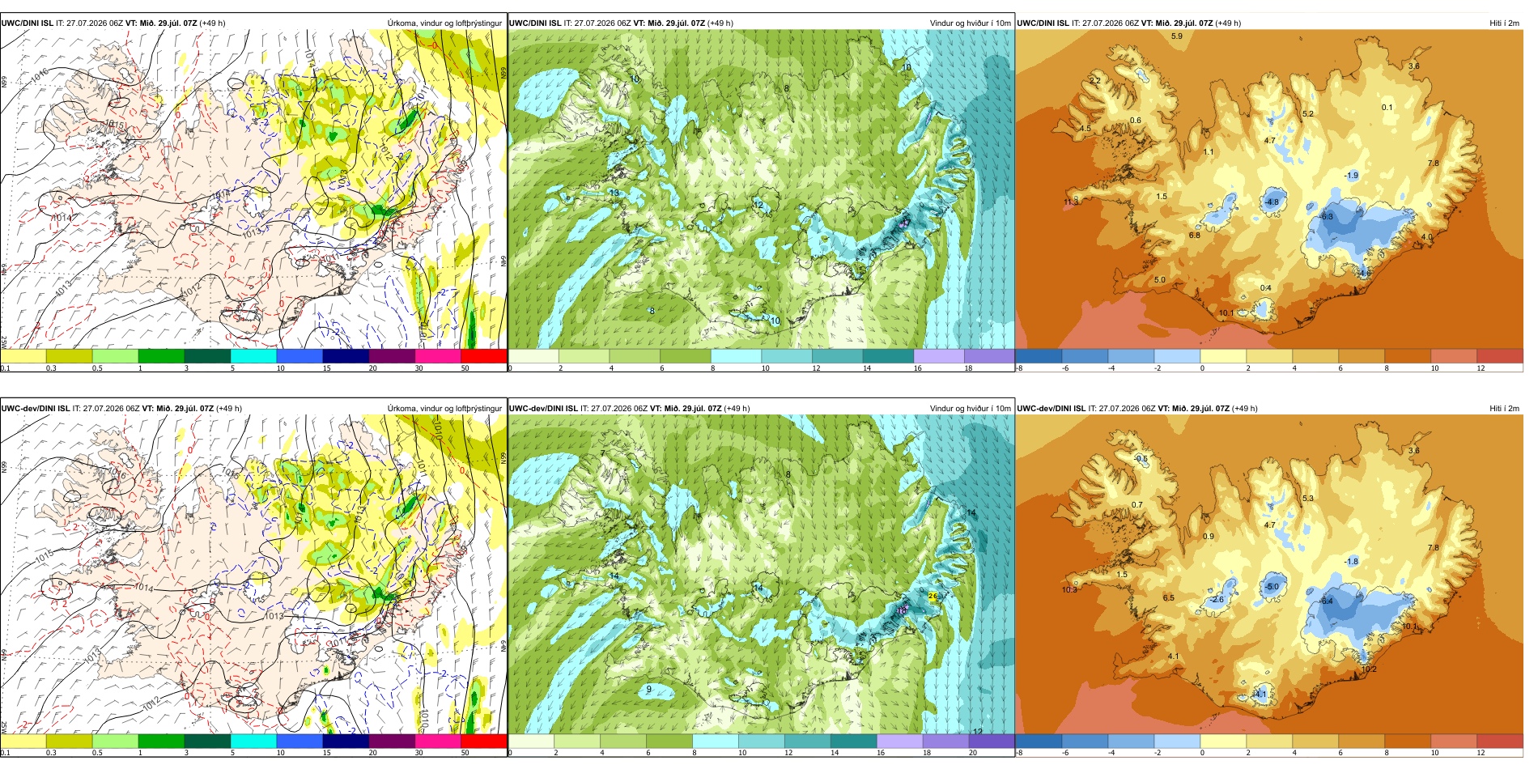
Task: Pick the magenta 30 swatch in UWC/DINI precipitation legend
Action: point(438,355)
